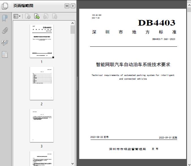191x166 pixels.
Task: Rotate pages clockwise
Action: tap(55, 17)
